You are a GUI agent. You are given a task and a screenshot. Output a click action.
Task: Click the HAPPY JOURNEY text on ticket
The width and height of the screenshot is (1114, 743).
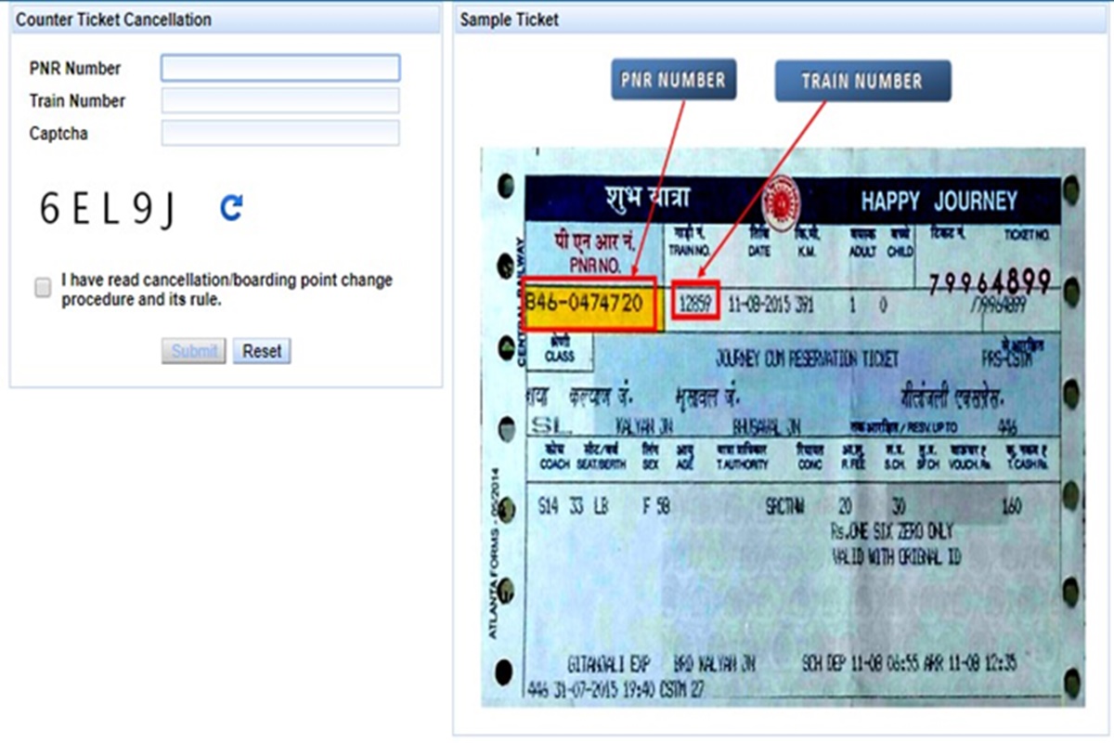tap(939, 202)
